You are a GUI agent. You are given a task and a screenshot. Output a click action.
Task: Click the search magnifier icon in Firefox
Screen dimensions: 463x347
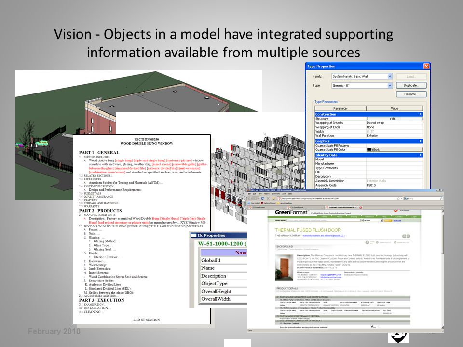pos(441,198)
